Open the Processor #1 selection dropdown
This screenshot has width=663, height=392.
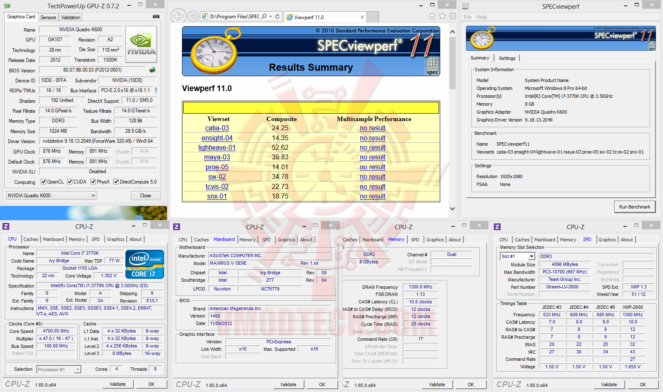pyautogui.click(x=59, y=370)
